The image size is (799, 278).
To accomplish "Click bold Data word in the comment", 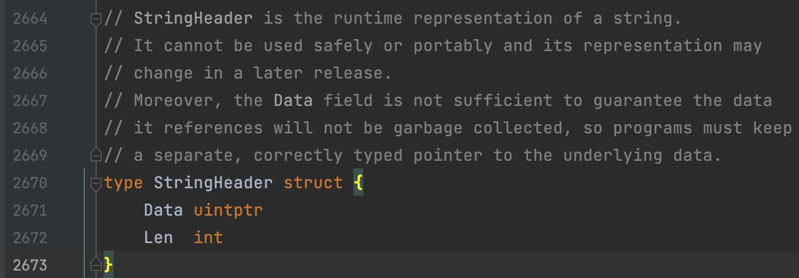I will click(293, 100).
